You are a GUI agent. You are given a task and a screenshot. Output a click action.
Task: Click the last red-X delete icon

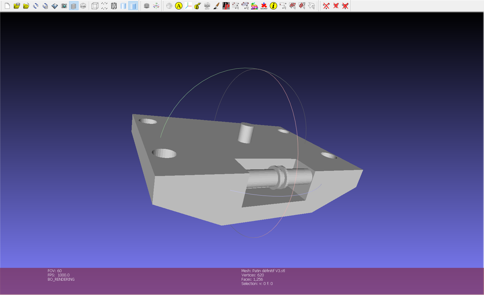tap(345, 6)
